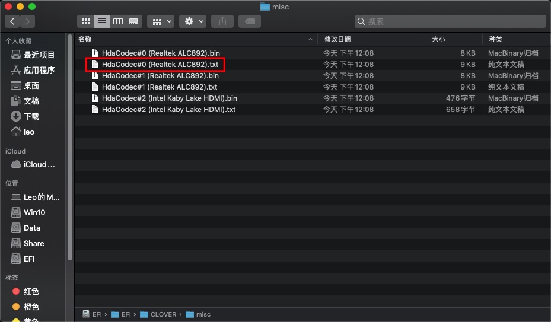Click EFI folder in the path bar
Image resolution: width=551 pixels, height=322 pixels.
pos(121,314)
